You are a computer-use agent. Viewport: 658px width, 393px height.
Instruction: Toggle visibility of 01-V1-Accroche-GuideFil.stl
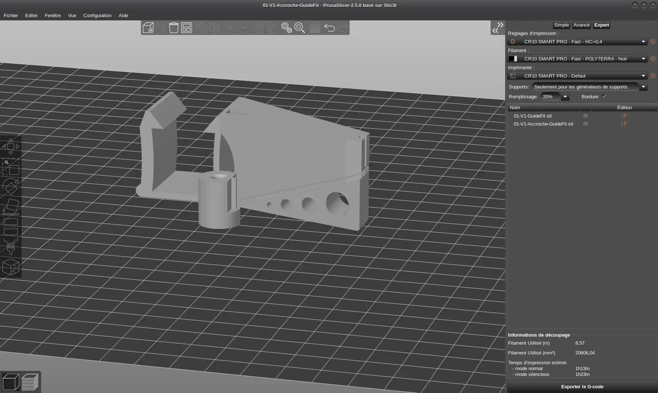(586, 124)
